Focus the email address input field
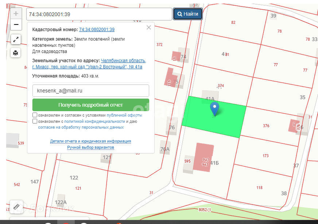The width and height of the screenshot is (318, 224). tap(90, 91)
